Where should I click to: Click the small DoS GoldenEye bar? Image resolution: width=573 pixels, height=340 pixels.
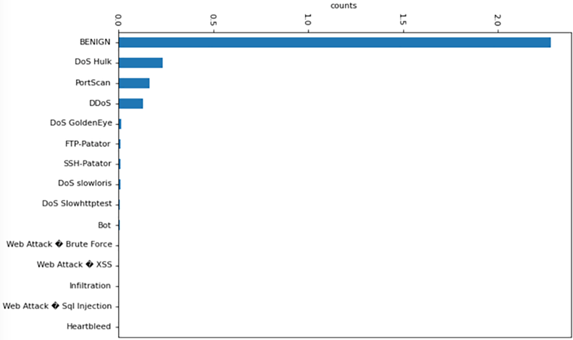click(x=120, y=124)
